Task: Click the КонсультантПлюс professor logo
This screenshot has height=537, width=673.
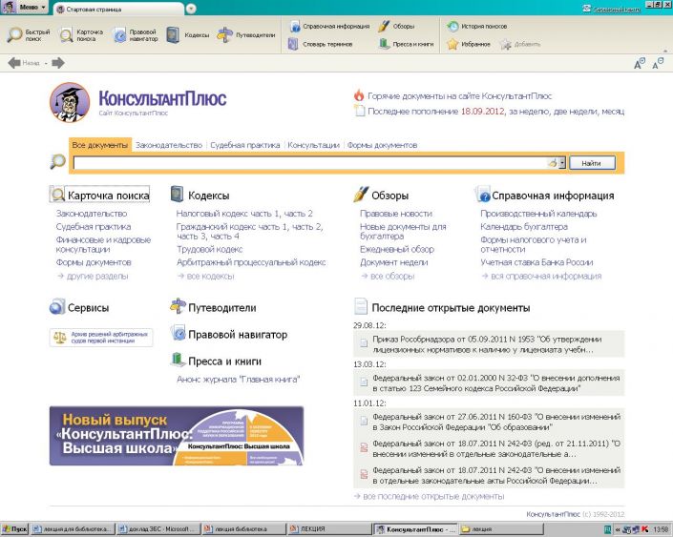Action: pos(70,102)
